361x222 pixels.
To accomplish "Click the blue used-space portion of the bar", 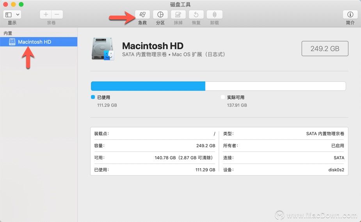I will (148, 86).
